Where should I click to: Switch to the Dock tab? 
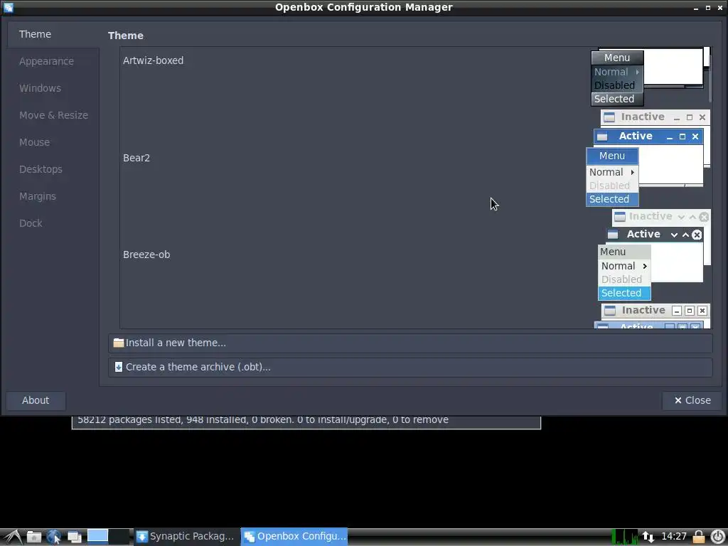click(x=31, y=223)
